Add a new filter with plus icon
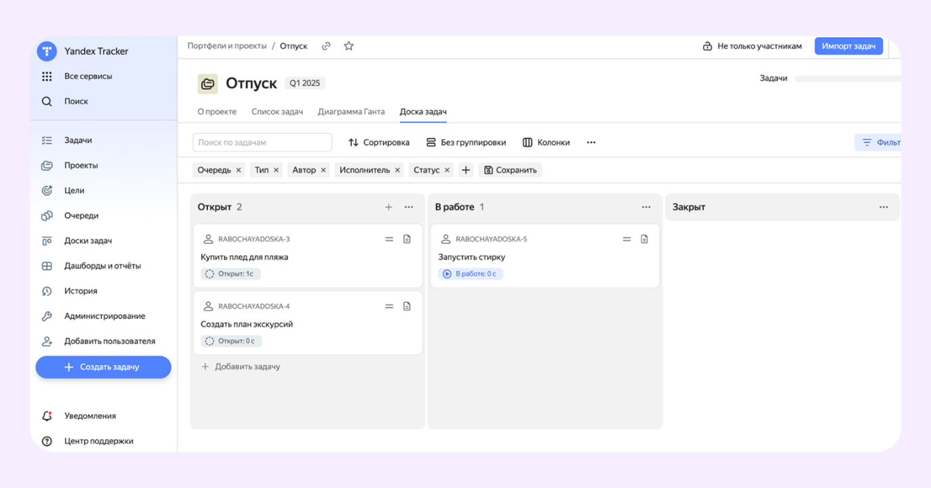The width and height of the screenshot is (931, 488). pos(466,170)
